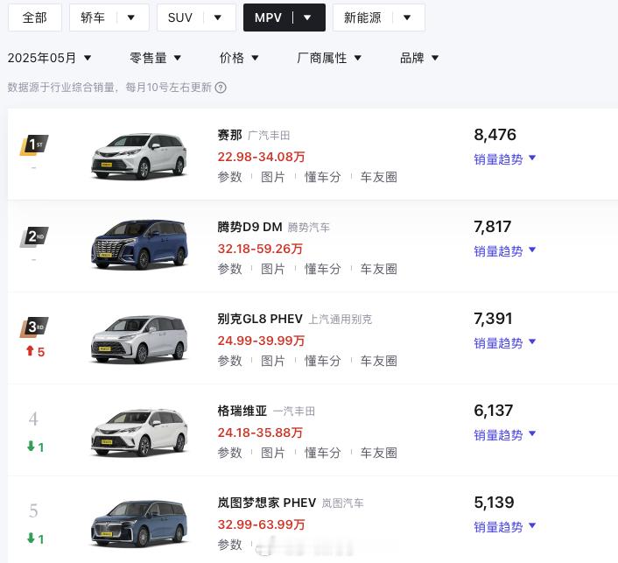The image size is (618, 563).
Task: Open 图片 link for 别克GL8 PHEV
Action: tap(273, 361)
